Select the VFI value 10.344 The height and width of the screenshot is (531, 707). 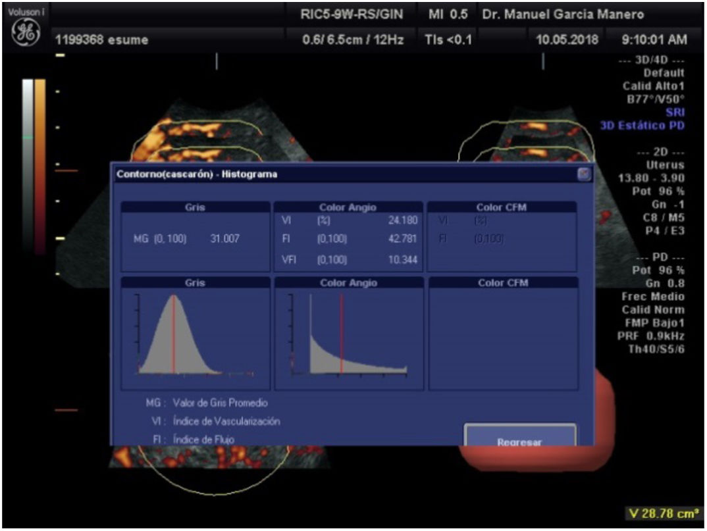(403, 261)
